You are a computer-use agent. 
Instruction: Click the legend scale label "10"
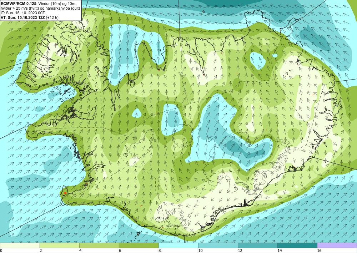click(x=200, y=251)
